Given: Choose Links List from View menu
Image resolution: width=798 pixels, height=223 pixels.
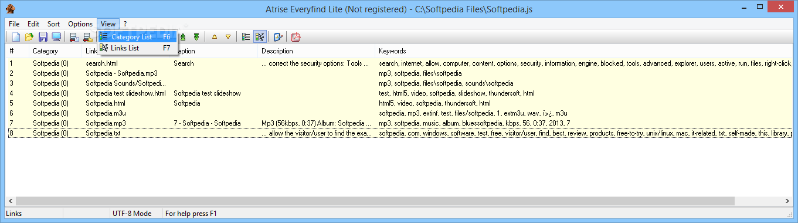Looking at the screenshot, I should click(137, 48).
